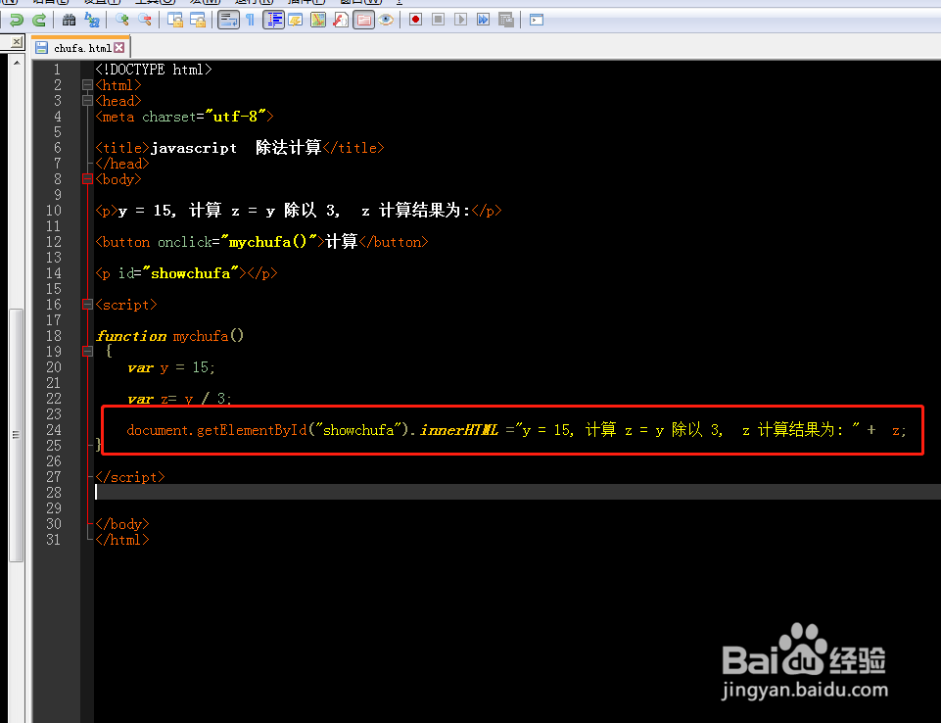Click the </script> closing tag
Screen dimensions: 941x723
[x=130, y=477]
